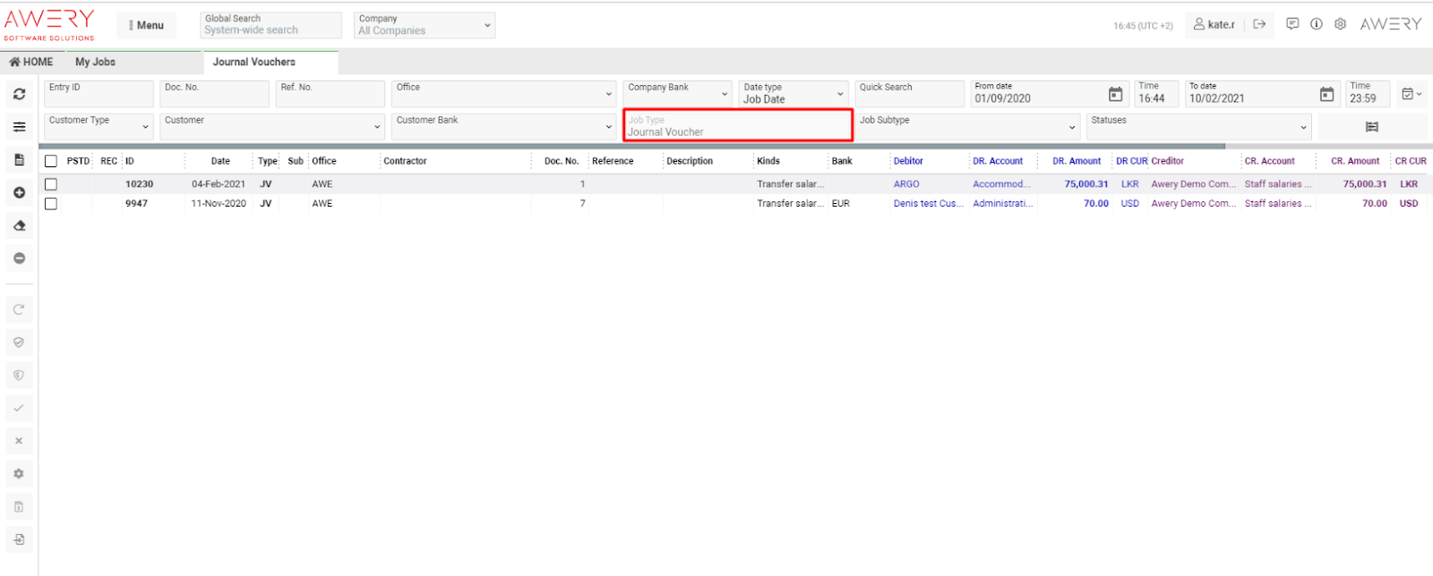
Task: Click into the Quick Search field
Action: [908, 94]
